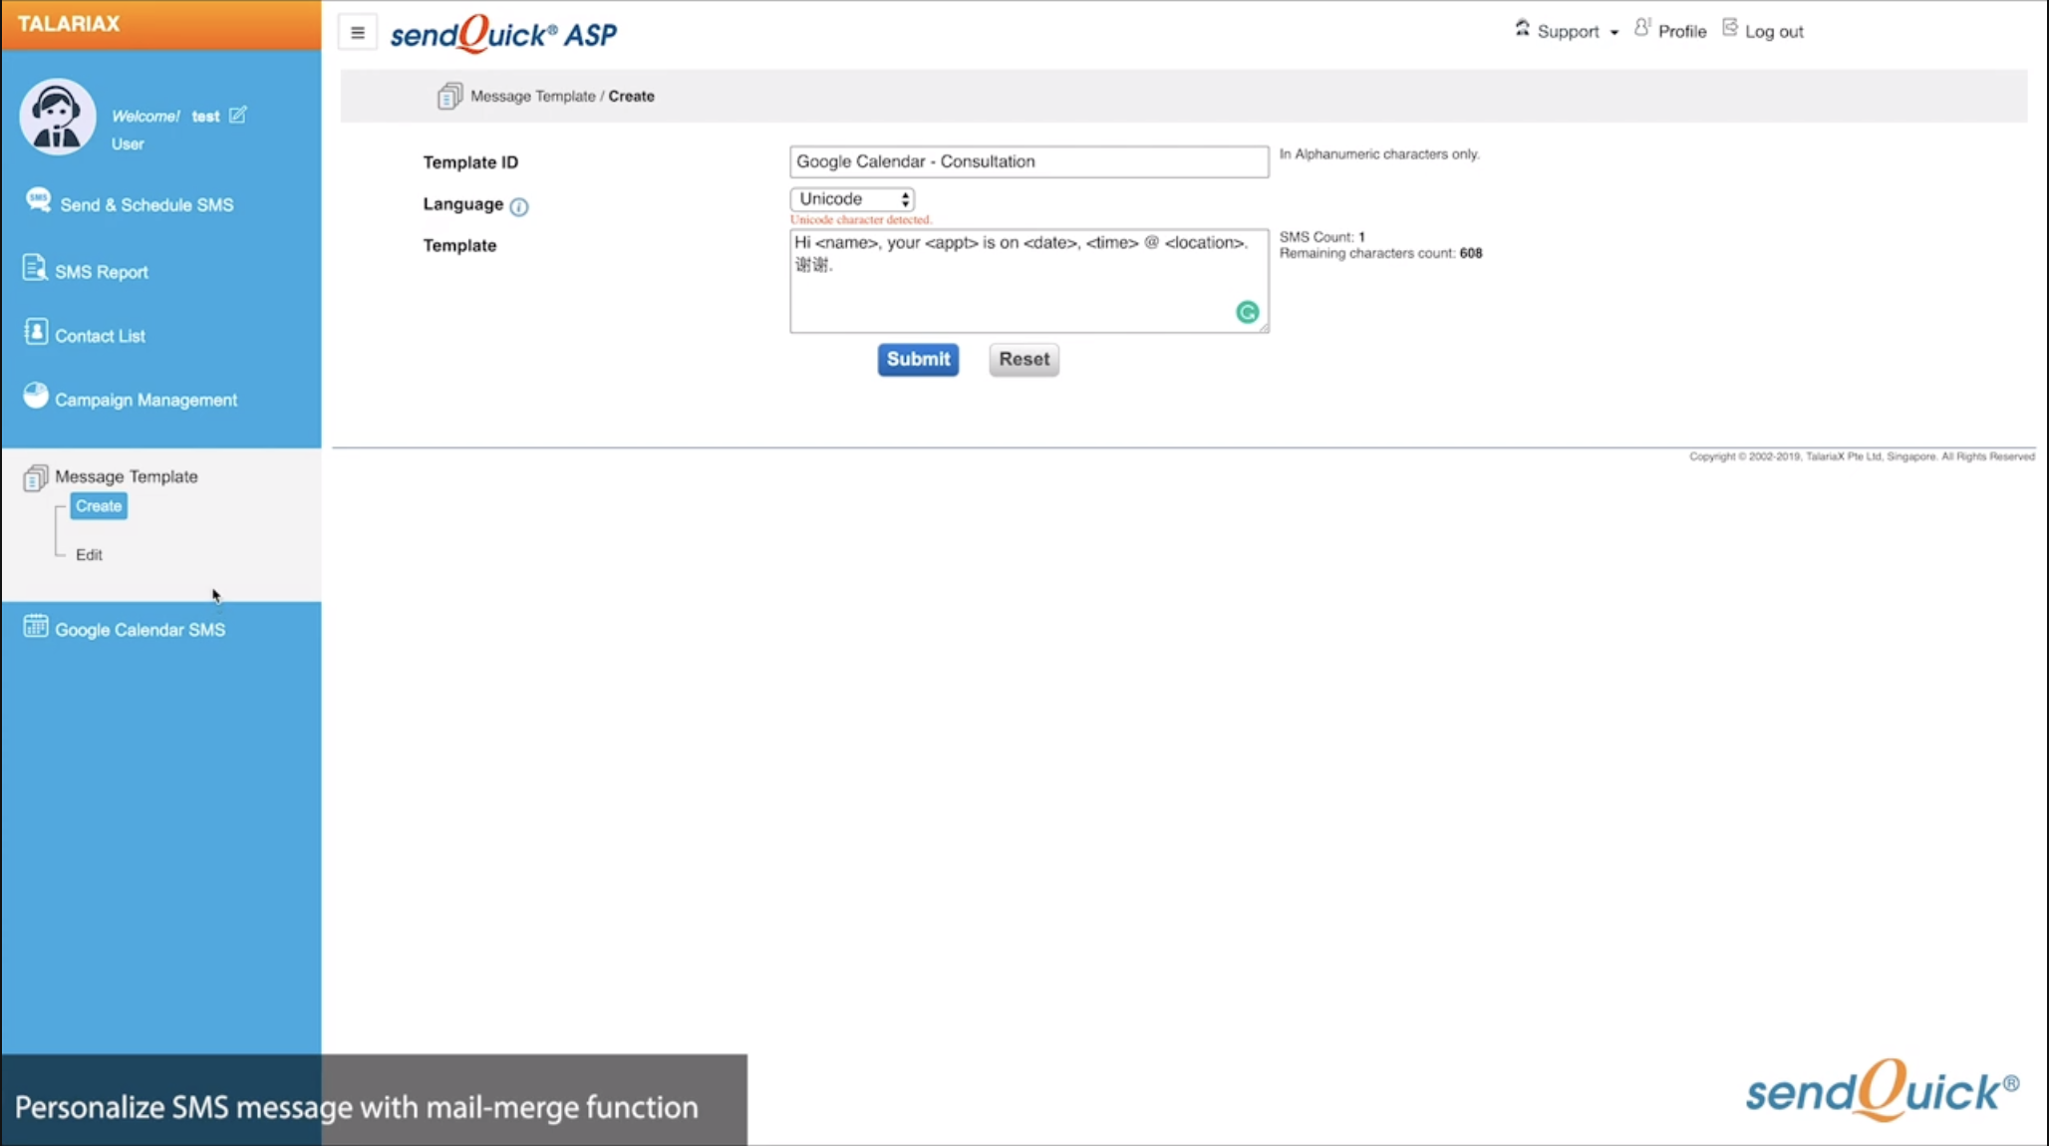Click the Contact List icon
The height and width of the screenshot is (1146, 2049).
click(x=36, y=332)
